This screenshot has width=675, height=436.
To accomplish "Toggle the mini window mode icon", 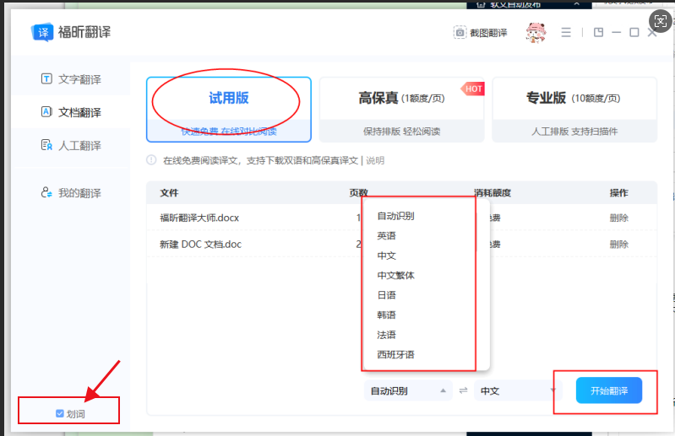I will pos(598,32).
